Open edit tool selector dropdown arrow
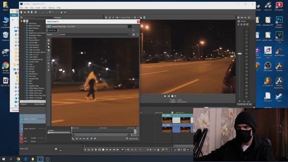This screenshot has width=288, height=162. (x=125, y=150)
